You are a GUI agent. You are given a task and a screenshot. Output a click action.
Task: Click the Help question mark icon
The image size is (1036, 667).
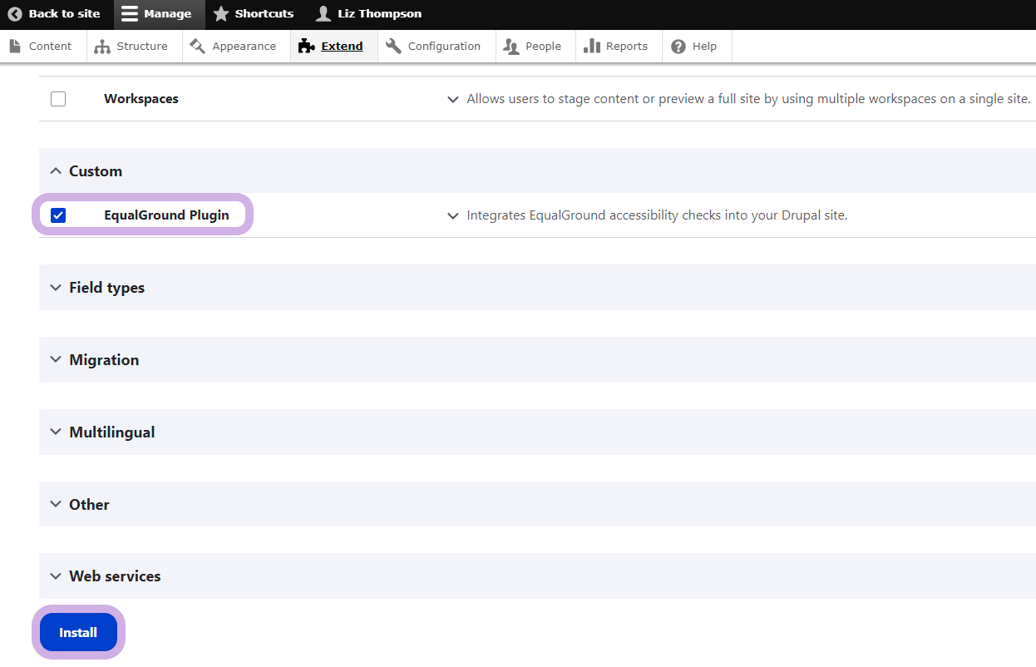pos(678,47)
